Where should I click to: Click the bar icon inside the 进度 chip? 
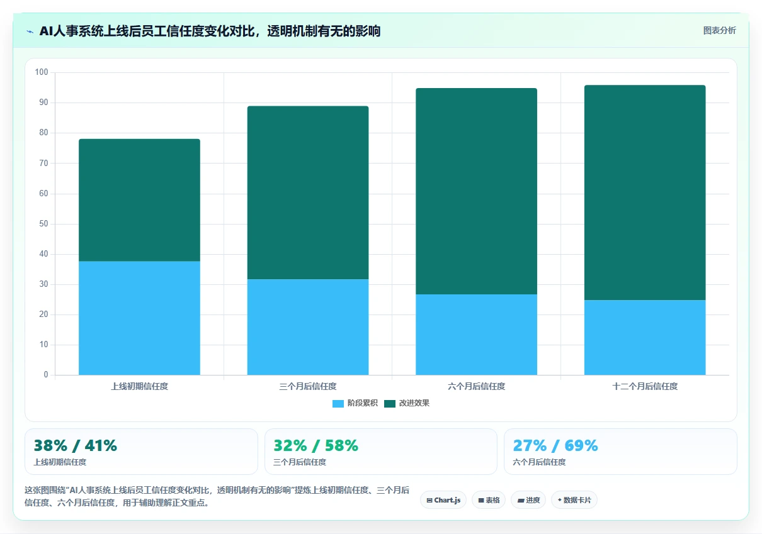(521, 501)
